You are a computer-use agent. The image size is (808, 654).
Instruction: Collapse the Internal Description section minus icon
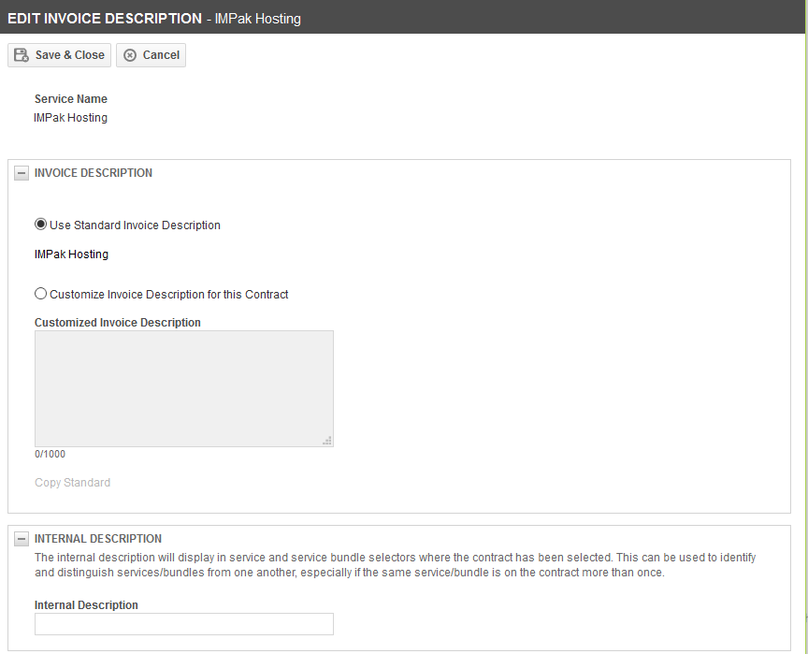(22, 539)
